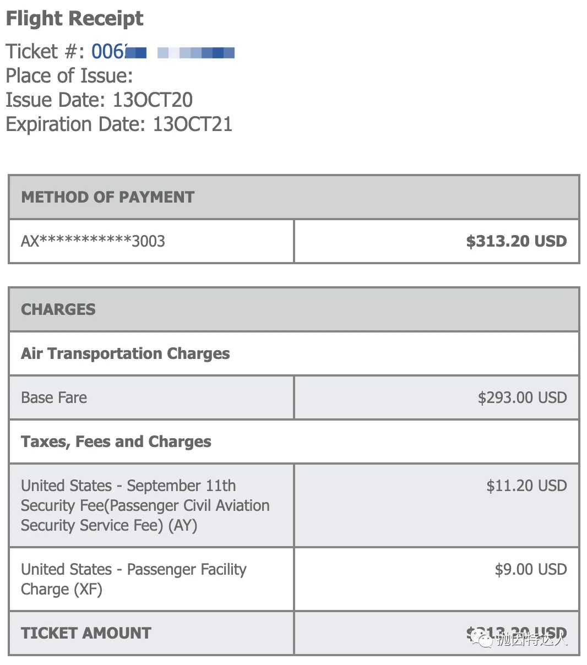Click Air Transportation Charges subheading
Viewport: 587px width, 665px height.
click(x=126, y=353)
